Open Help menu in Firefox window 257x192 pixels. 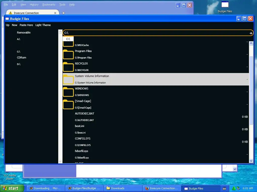(72, 4)
